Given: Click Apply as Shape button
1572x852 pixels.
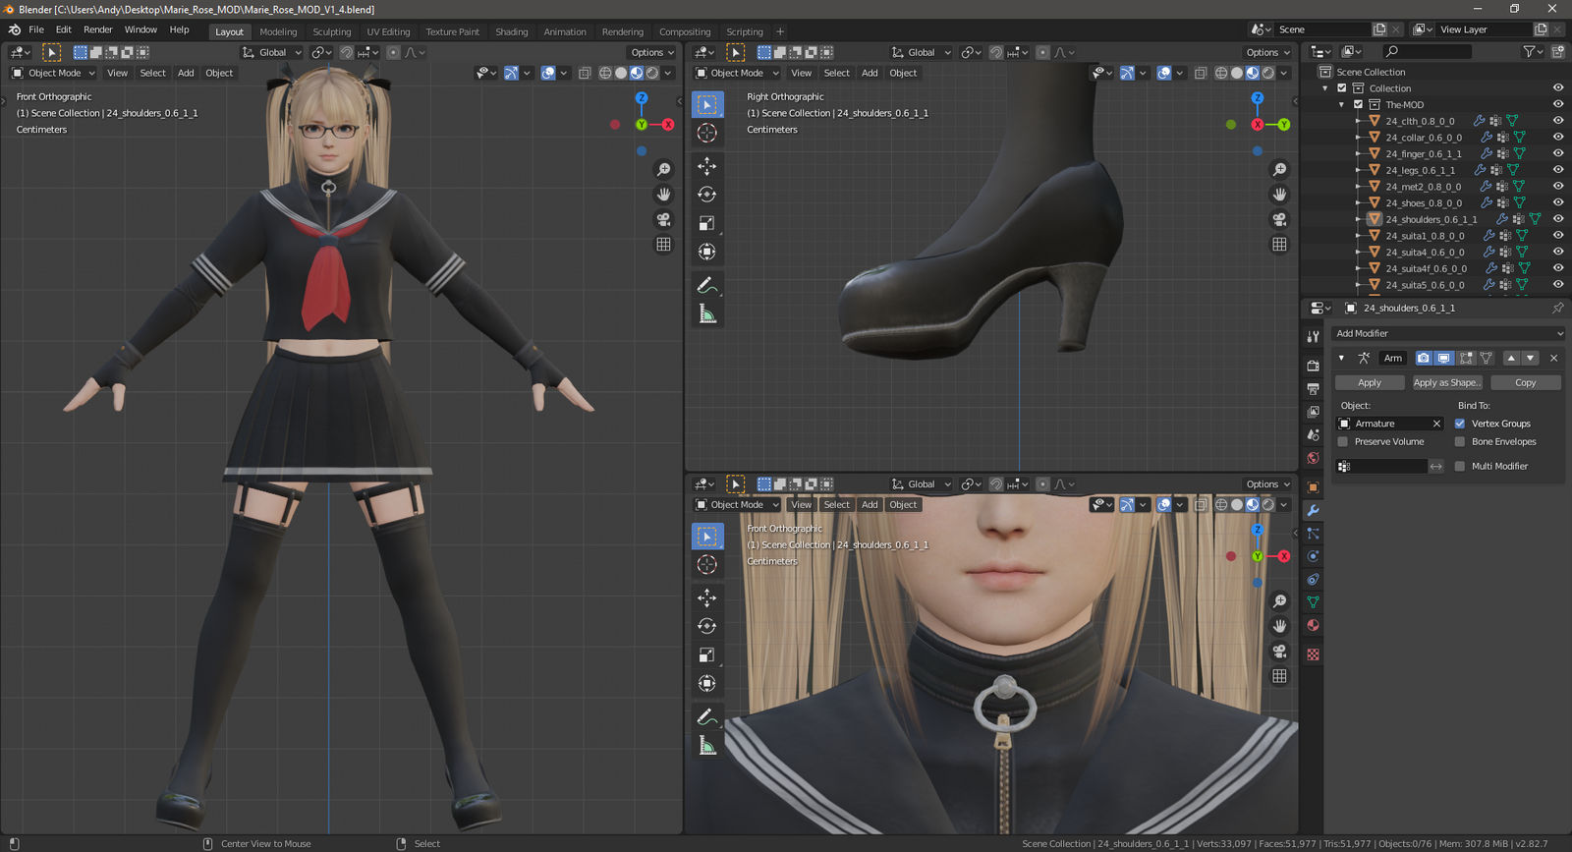Looking at the screenshot, I should pyautogui.click(x=1447, y=382).
